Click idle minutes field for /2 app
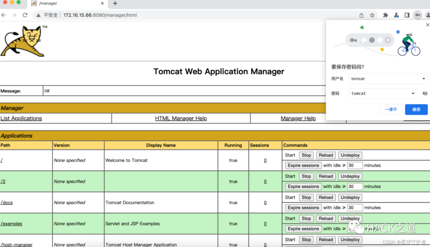 click(355, 186)
